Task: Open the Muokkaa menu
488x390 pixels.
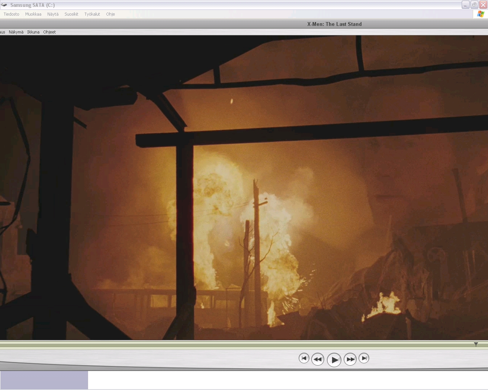Action: click(33, 14)
